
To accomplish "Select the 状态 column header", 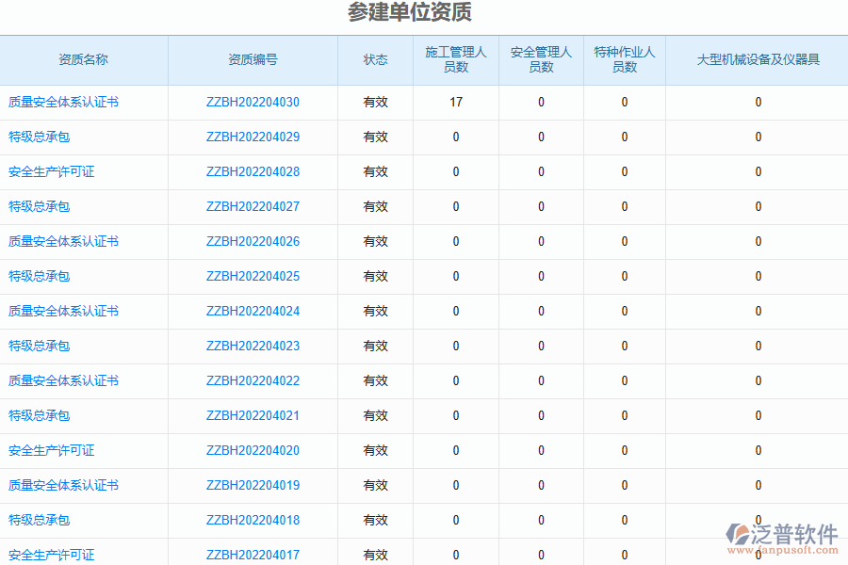I will [x=375, y=60].
